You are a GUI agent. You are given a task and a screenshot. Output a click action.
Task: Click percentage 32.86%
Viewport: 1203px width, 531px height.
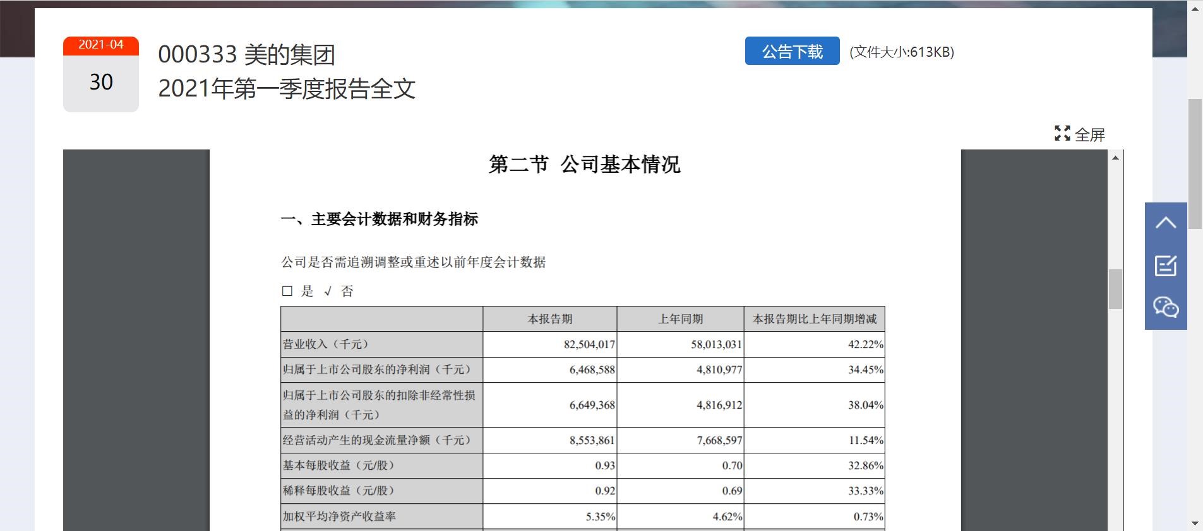tap(866, 465)
